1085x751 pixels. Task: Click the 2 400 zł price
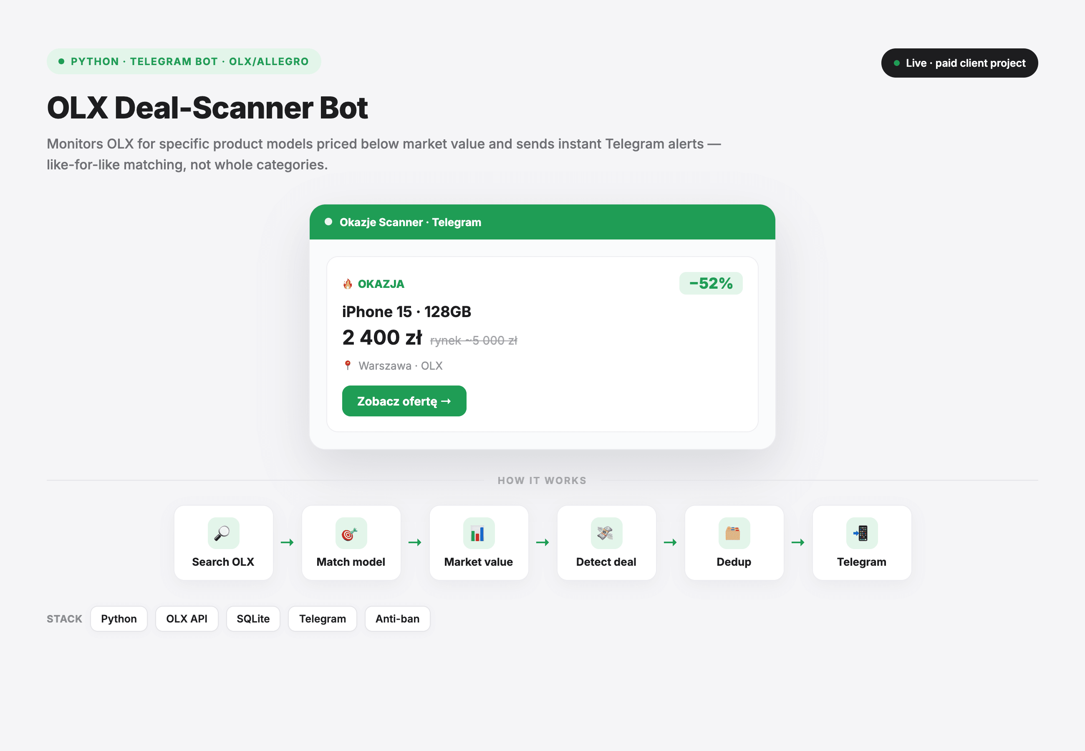pyautogui.click(x=382, y=338)
